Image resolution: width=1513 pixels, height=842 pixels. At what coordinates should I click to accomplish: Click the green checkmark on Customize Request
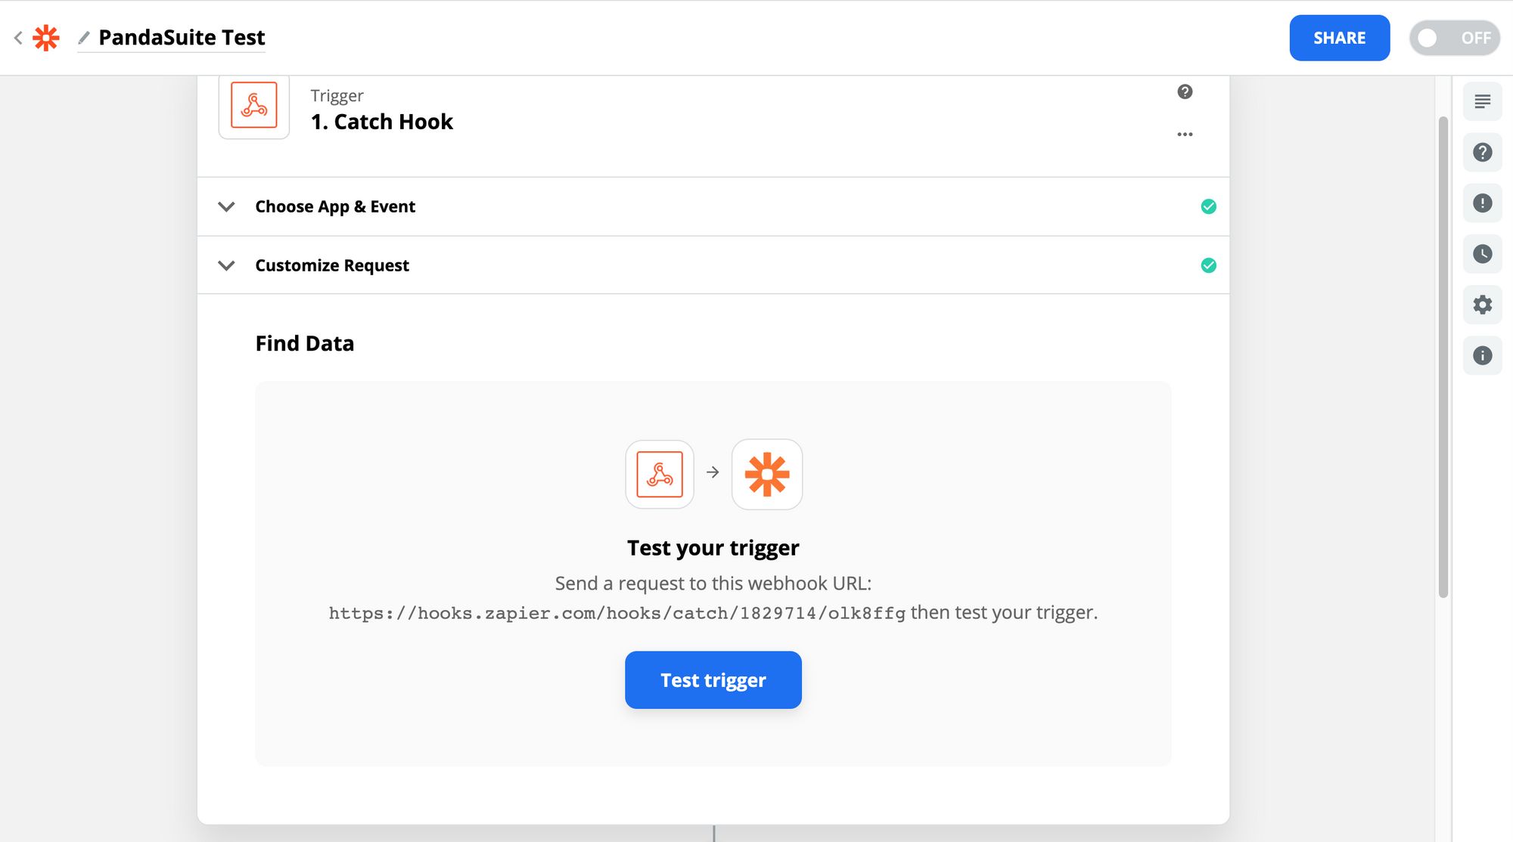(x=1208, y=265)
